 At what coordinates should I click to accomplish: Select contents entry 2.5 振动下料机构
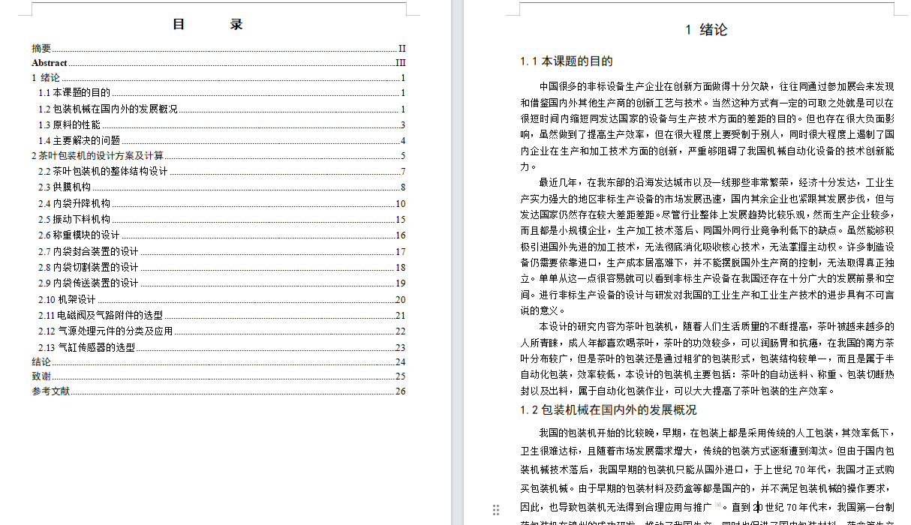pos(222,219)
